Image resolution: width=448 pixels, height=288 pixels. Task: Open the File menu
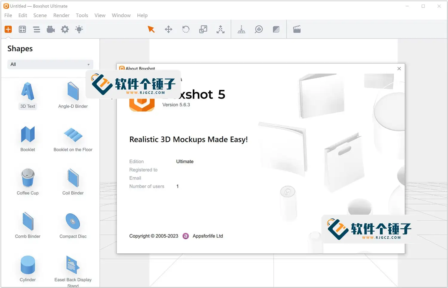coord(8,15)
